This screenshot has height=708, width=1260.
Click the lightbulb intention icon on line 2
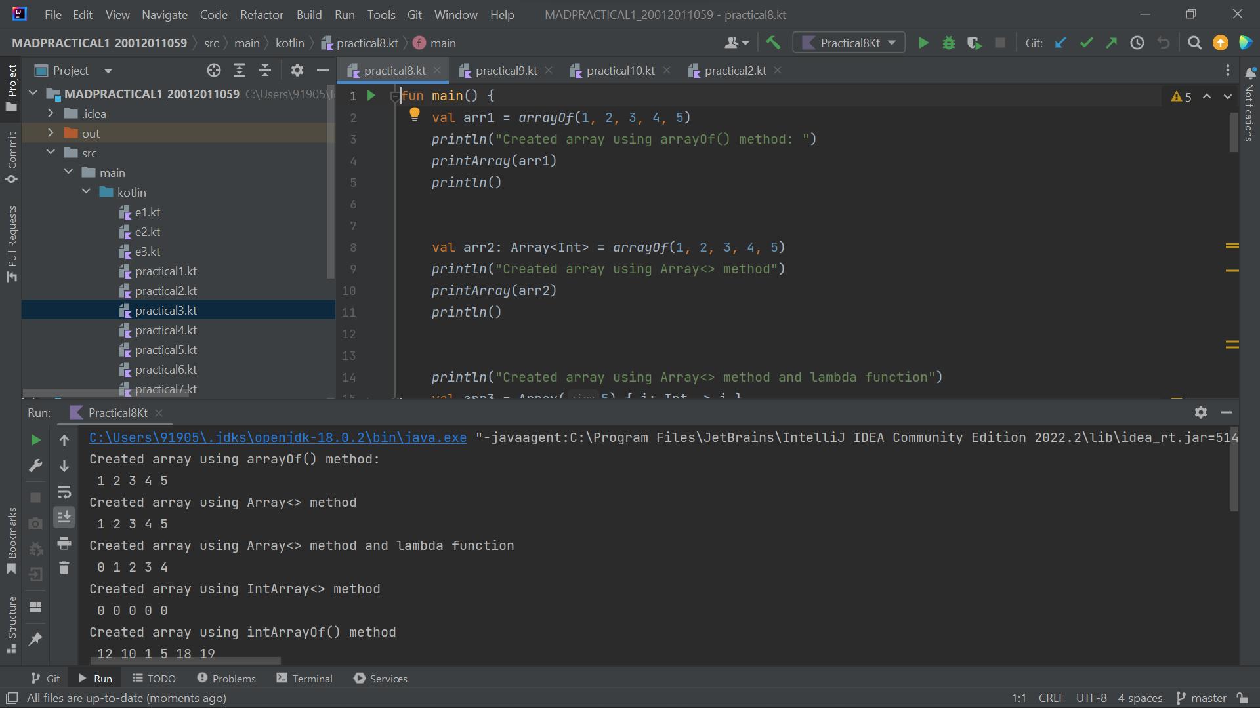(x=415, y=115)
